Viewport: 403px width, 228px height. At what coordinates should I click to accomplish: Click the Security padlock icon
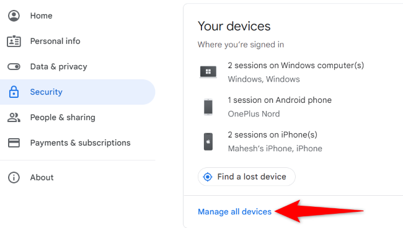click(x=14, y=92)
